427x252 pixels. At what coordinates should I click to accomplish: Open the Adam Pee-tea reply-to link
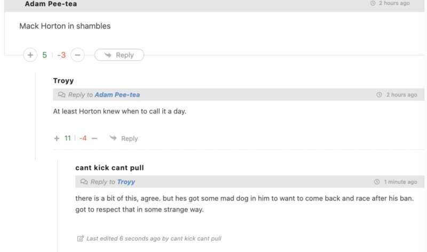pos(117,95)
